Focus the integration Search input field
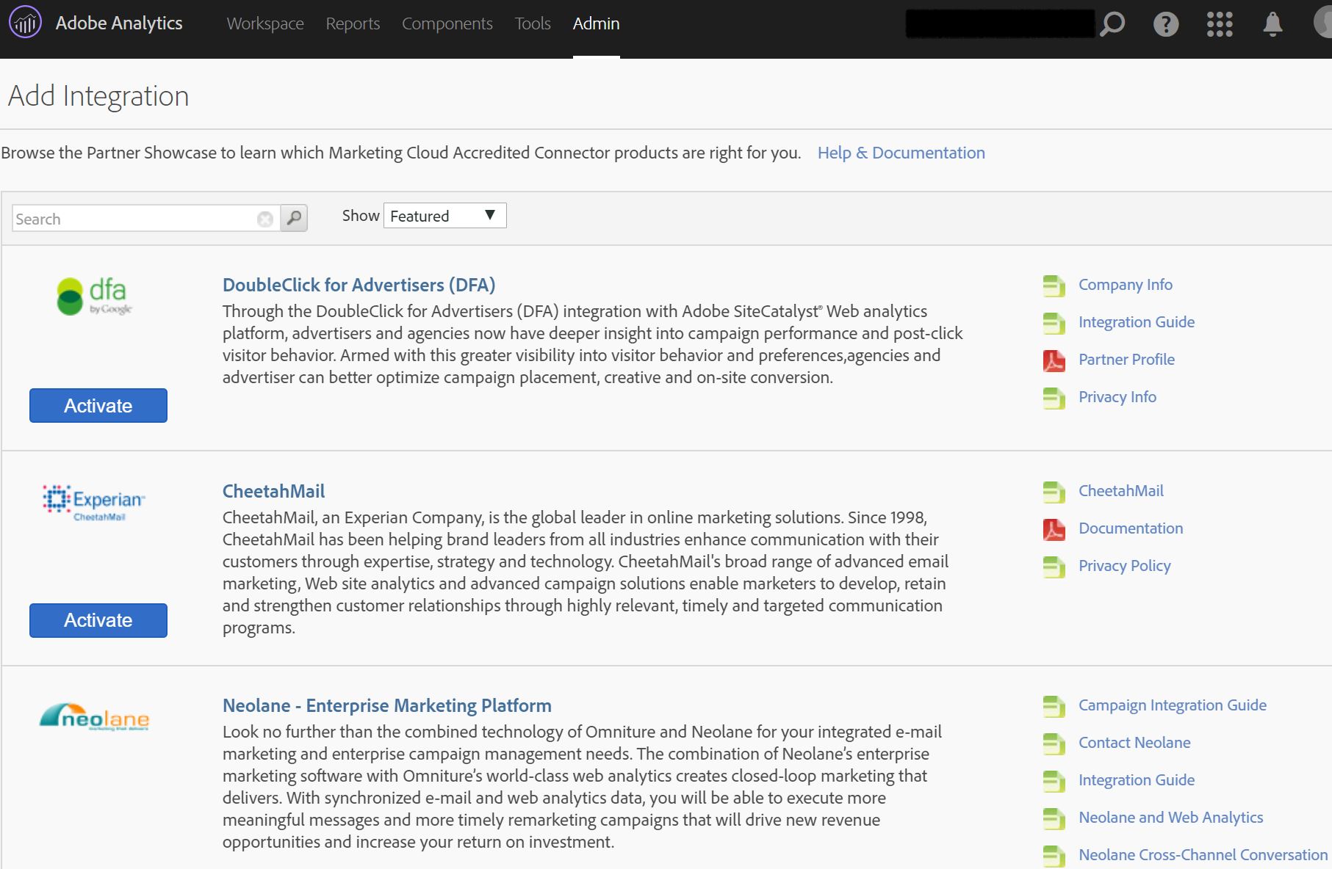Screen dimensions: 1332x869 pos(134,219)
